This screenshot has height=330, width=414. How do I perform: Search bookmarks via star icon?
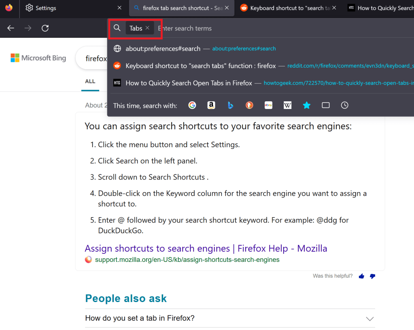(x=307, y=105)
